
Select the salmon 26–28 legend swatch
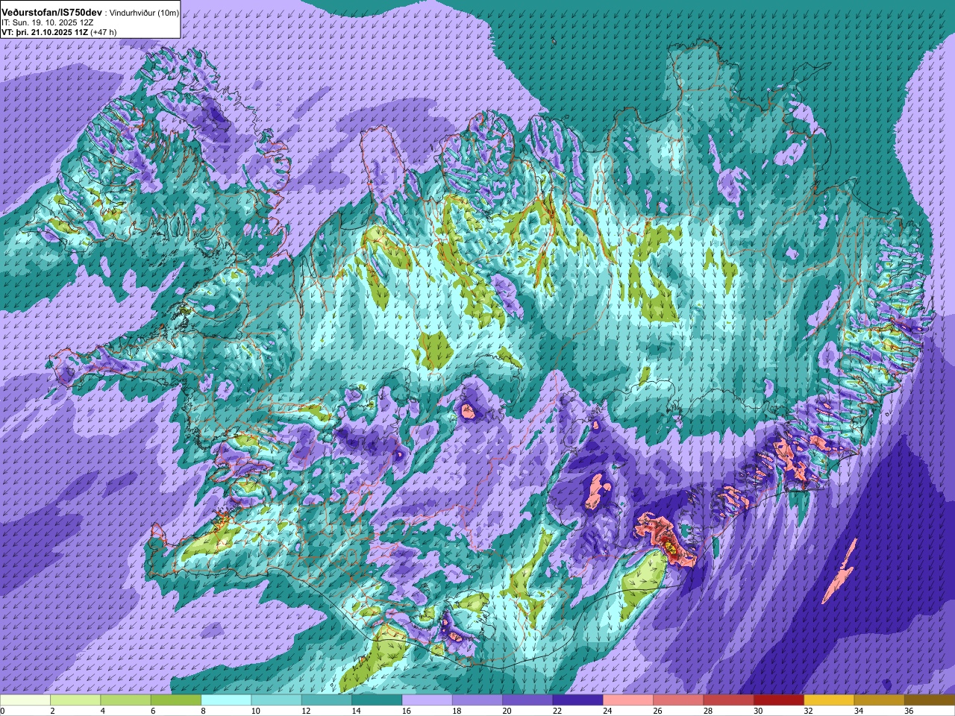click(678, 700)
